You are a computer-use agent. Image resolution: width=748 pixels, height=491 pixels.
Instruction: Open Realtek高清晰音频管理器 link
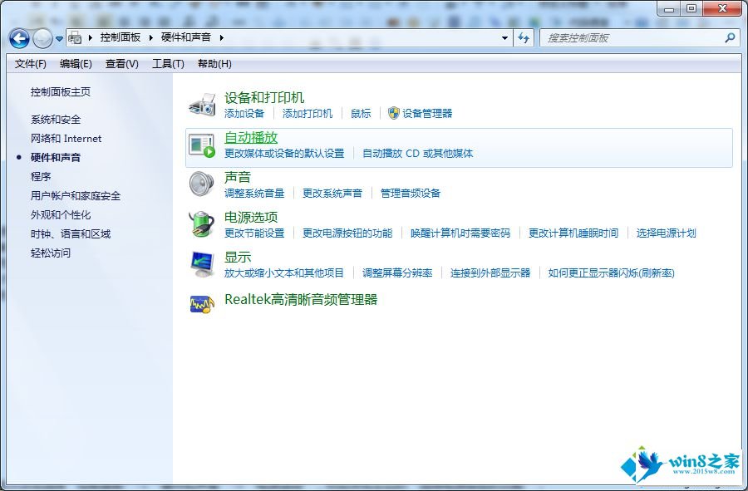pos(301,299)
